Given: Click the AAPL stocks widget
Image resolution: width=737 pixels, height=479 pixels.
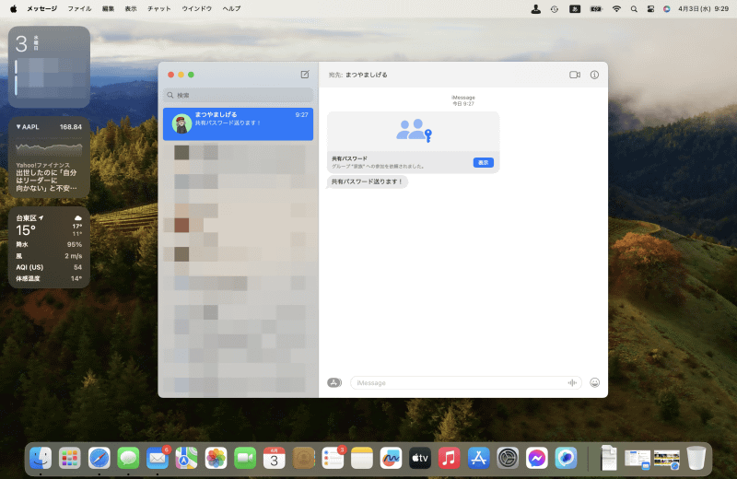Looking at the screenshot, I should point(49,157).
